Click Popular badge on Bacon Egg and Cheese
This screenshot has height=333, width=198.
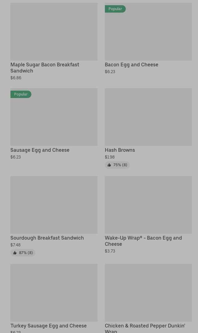(115, 9)
